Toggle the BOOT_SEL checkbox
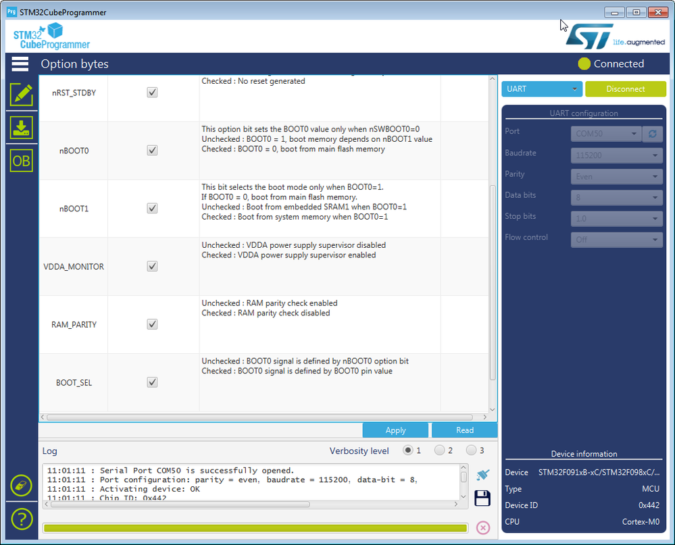675x545 pixels. pyautogui.click(x=152, y=382)
